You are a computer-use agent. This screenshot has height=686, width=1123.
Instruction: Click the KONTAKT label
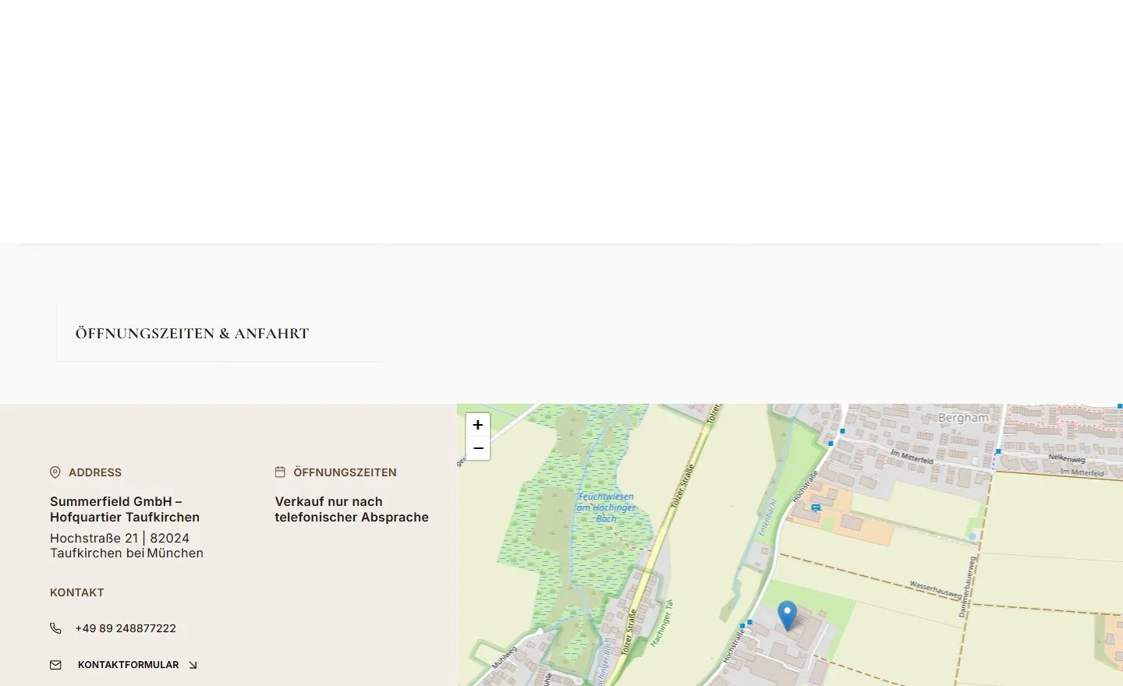77,592
